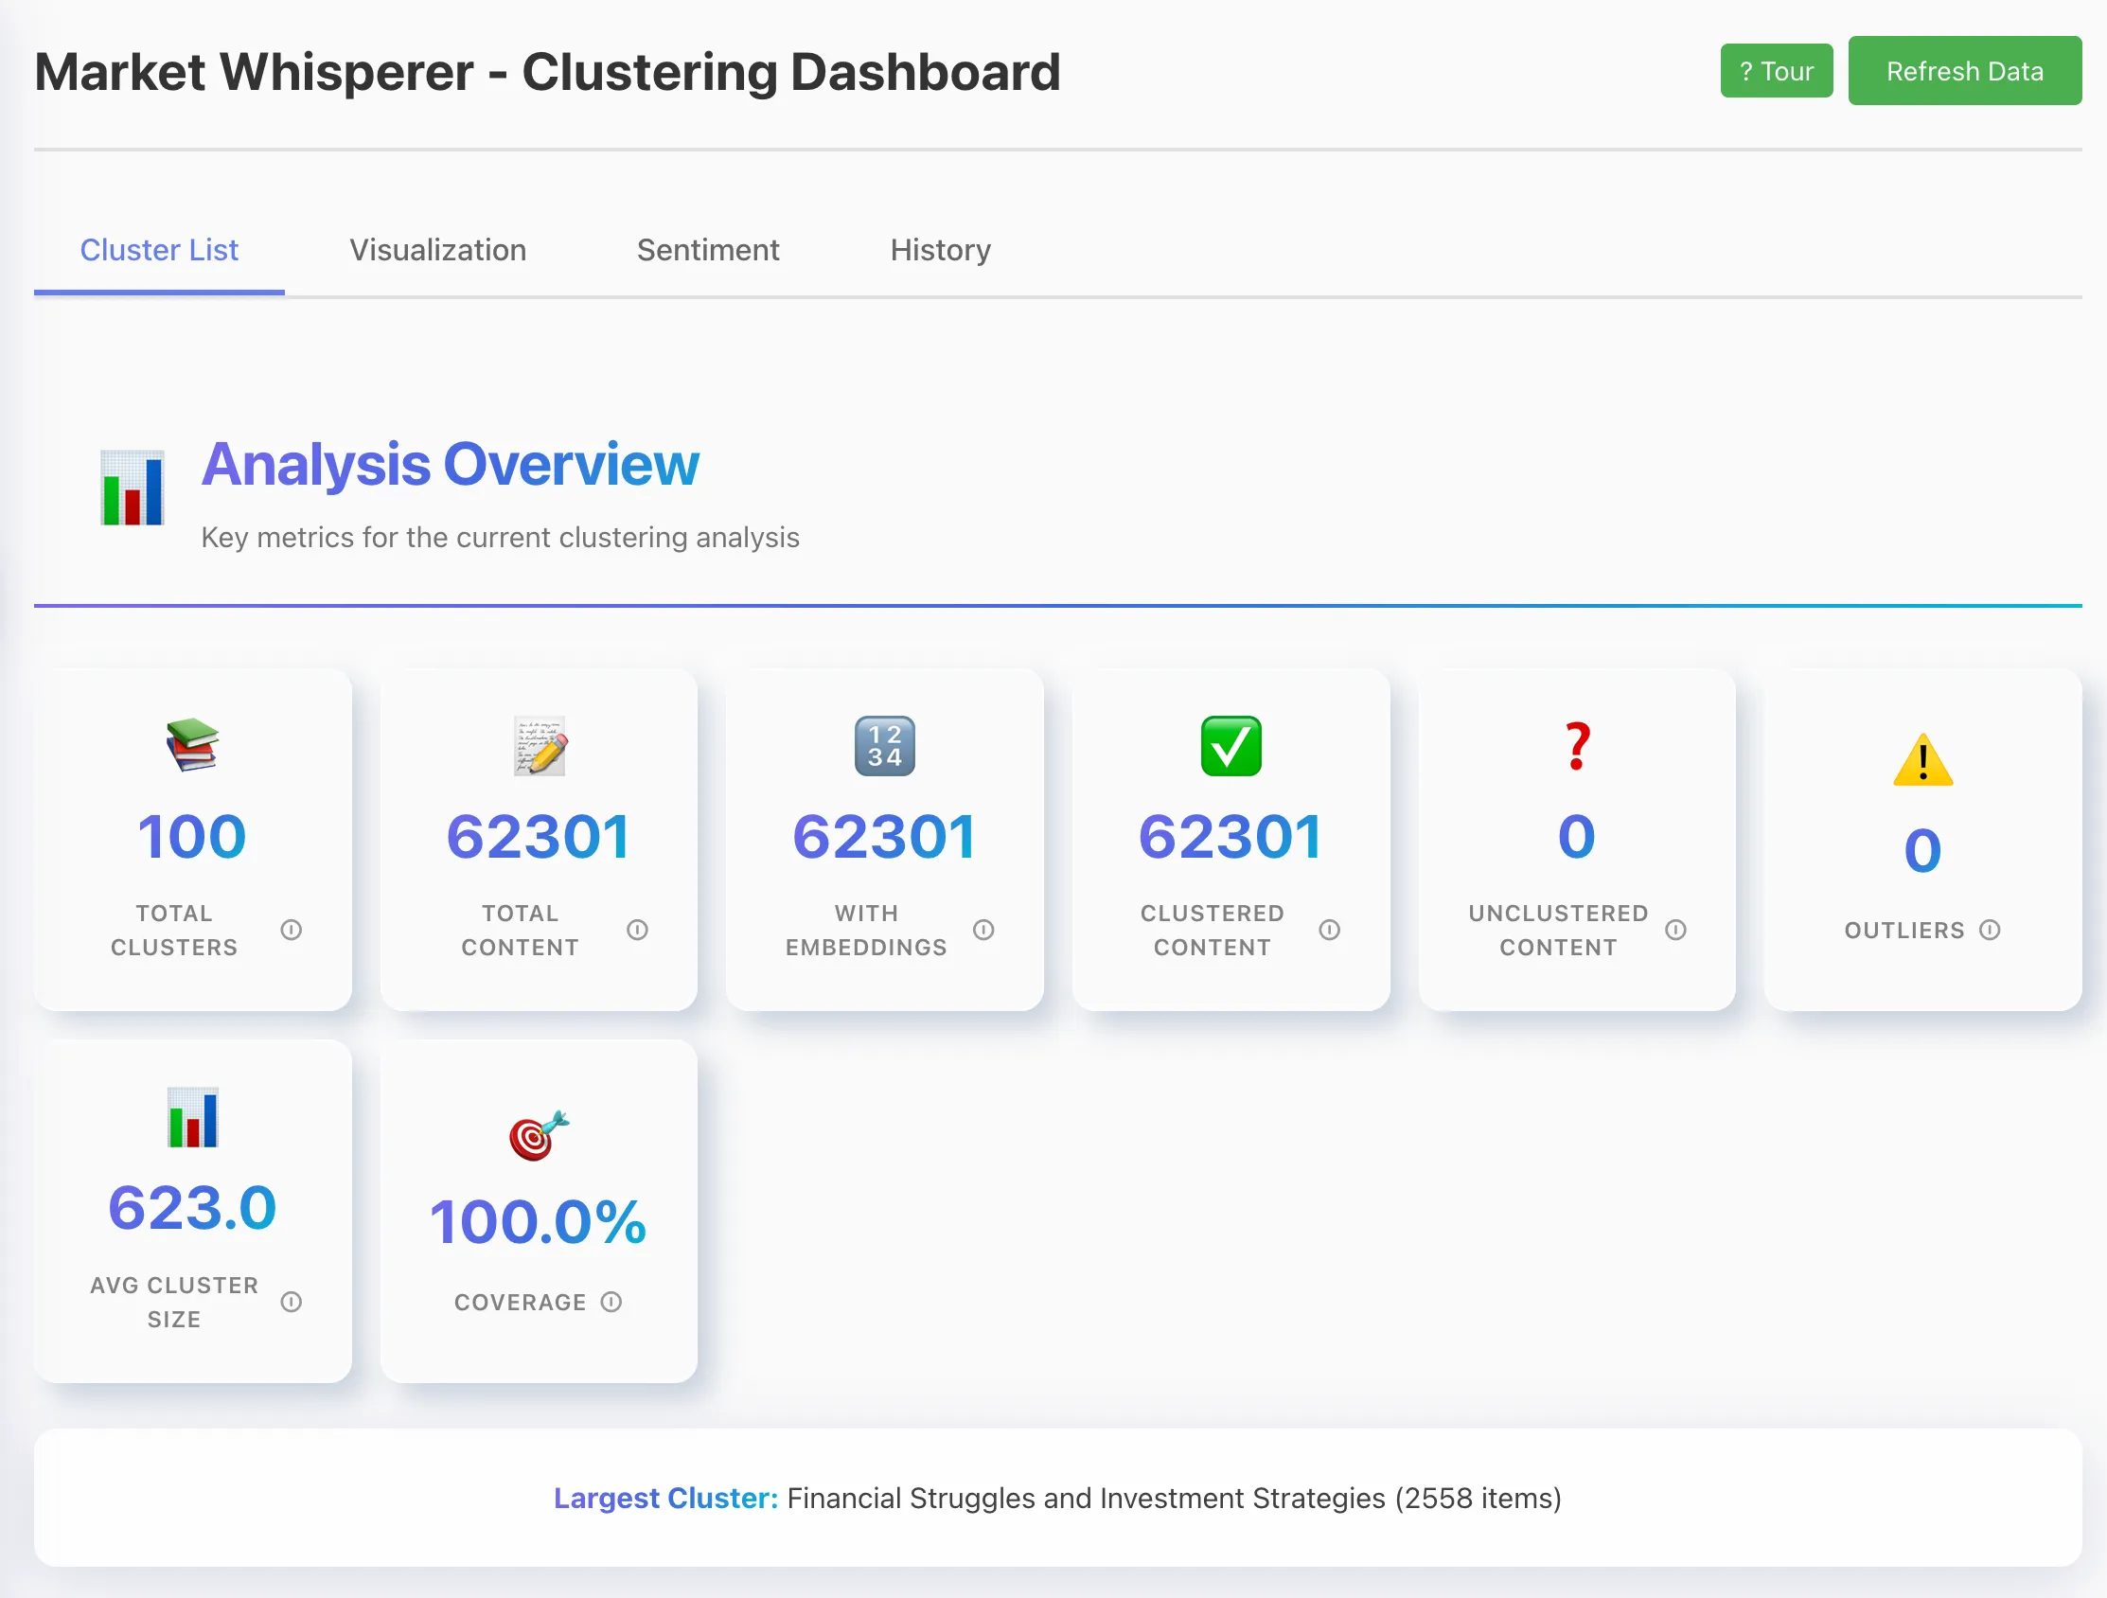Click the OUTLIERS label
Viewport: 2107px width, 1598px height.
1904,930
